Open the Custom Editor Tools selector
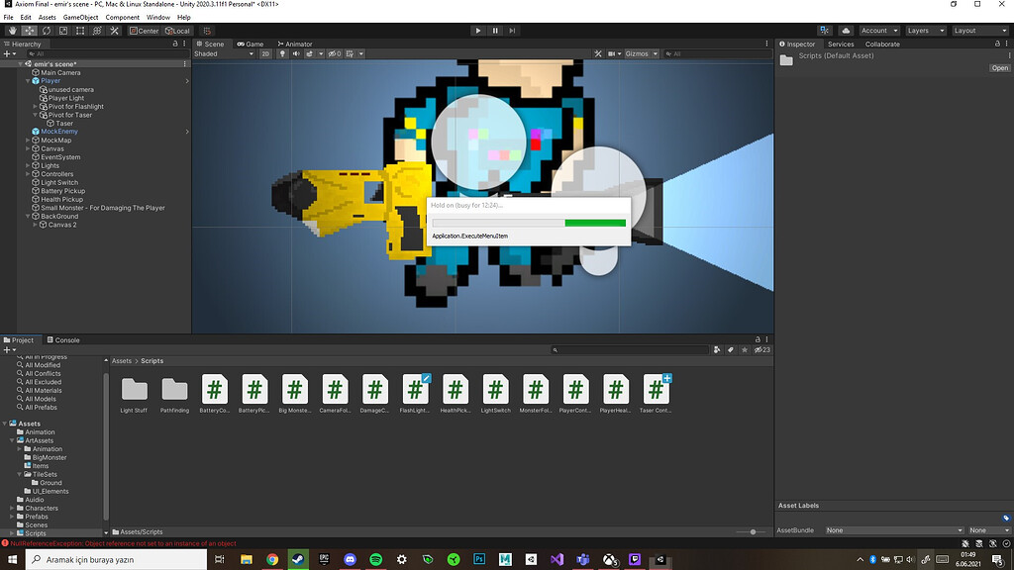This screenshot has width=1014, height=570. tap(113, 31)
